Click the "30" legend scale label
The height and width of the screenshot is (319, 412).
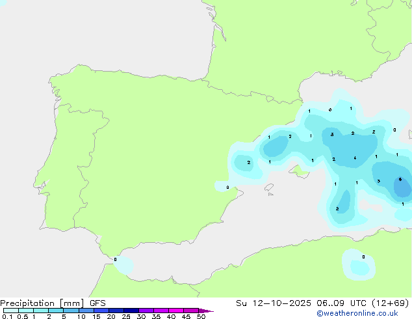[141, 316]
